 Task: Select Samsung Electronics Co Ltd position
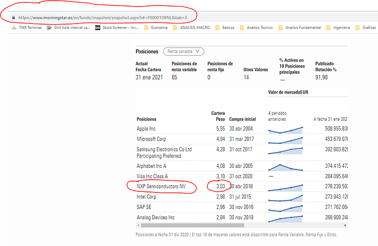[x=164, y=153]
